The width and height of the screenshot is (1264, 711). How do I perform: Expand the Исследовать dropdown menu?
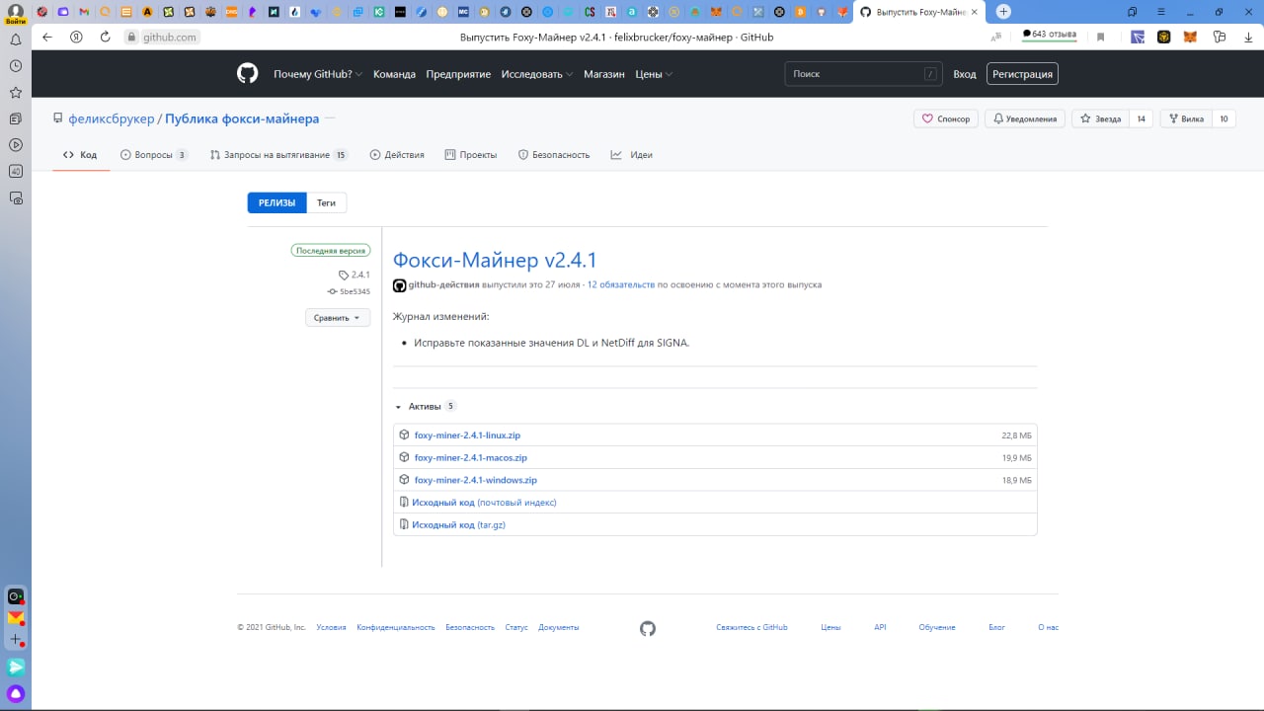[x=536, y=74]
